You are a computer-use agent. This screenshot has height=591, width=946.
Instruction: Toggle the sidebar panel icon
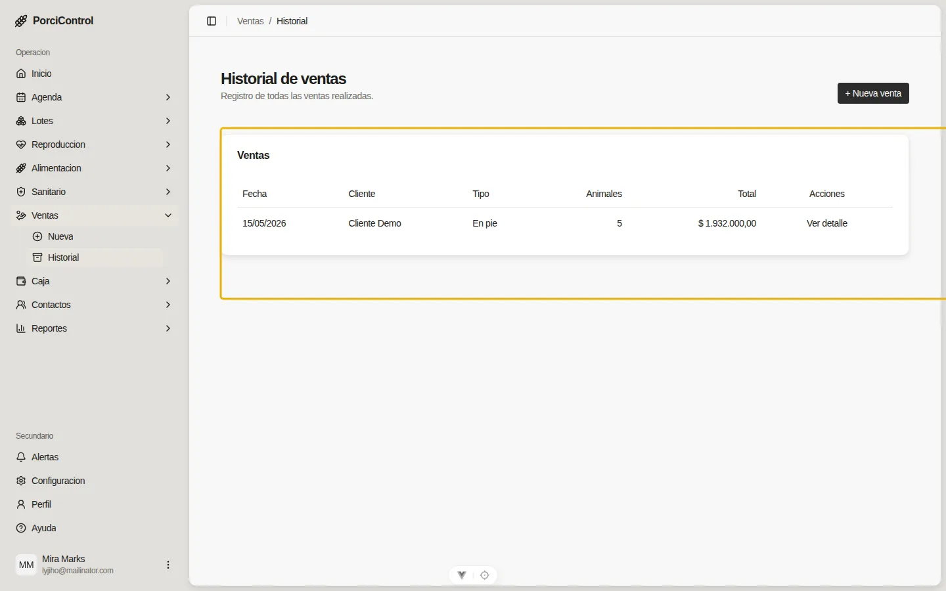point(212,21)
